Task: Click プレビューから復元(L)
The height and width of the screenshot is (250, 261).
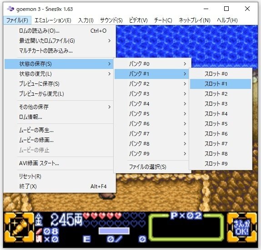Action: 60,93
